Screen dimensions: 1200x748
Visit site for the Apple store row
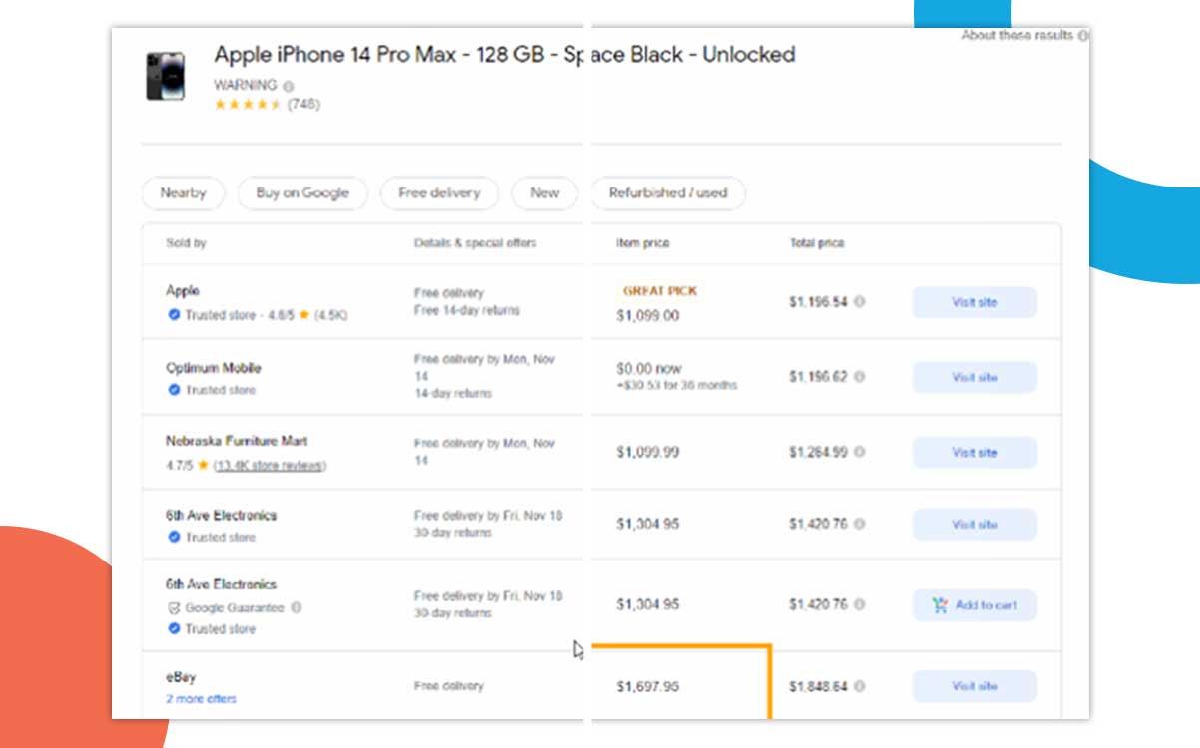coord(974,302)
